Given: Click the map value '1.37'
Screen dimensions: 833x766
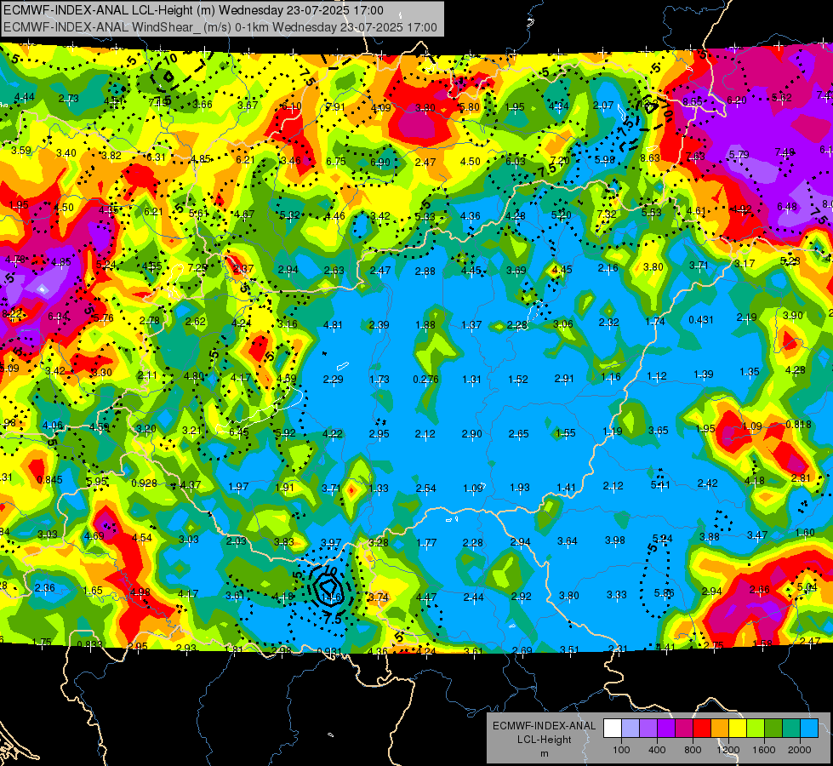Looking at the screenshot, I should (x=471, y=325).
